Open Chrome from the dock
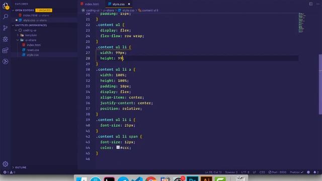 tap(151, 179)
